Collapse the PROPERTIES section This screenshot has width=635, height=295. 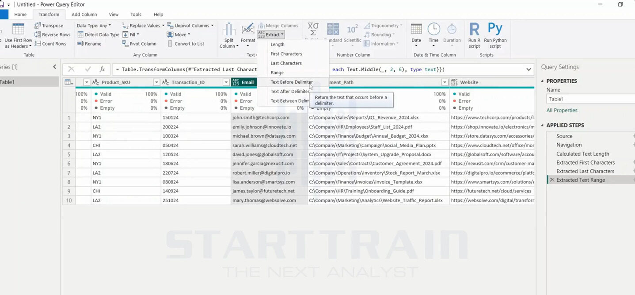(x=543, y=81)
